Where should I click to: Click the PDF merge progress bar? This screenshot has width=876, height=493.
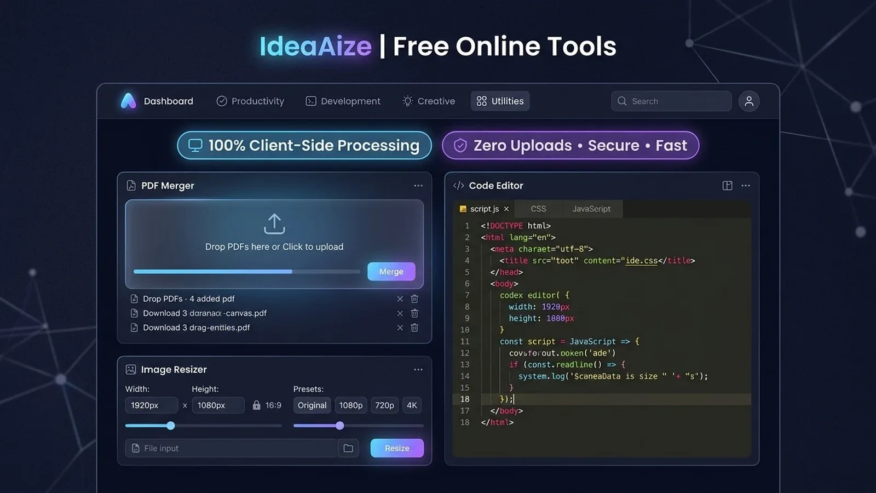point(246,272)
